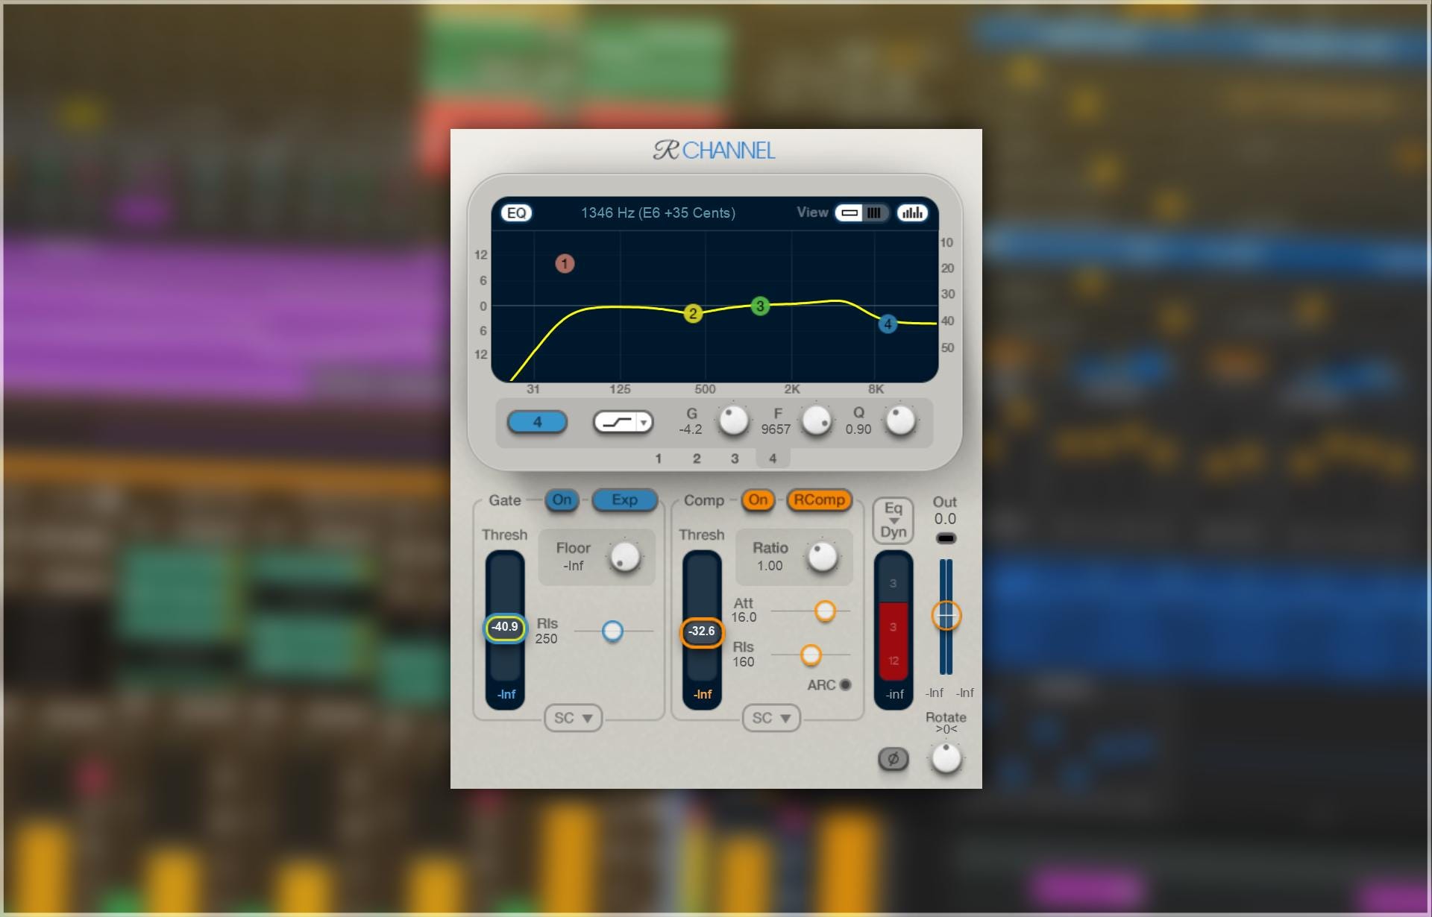1432x917 pixels.
Task: Select yellow EQ band node 2
Action: [693, 313]
